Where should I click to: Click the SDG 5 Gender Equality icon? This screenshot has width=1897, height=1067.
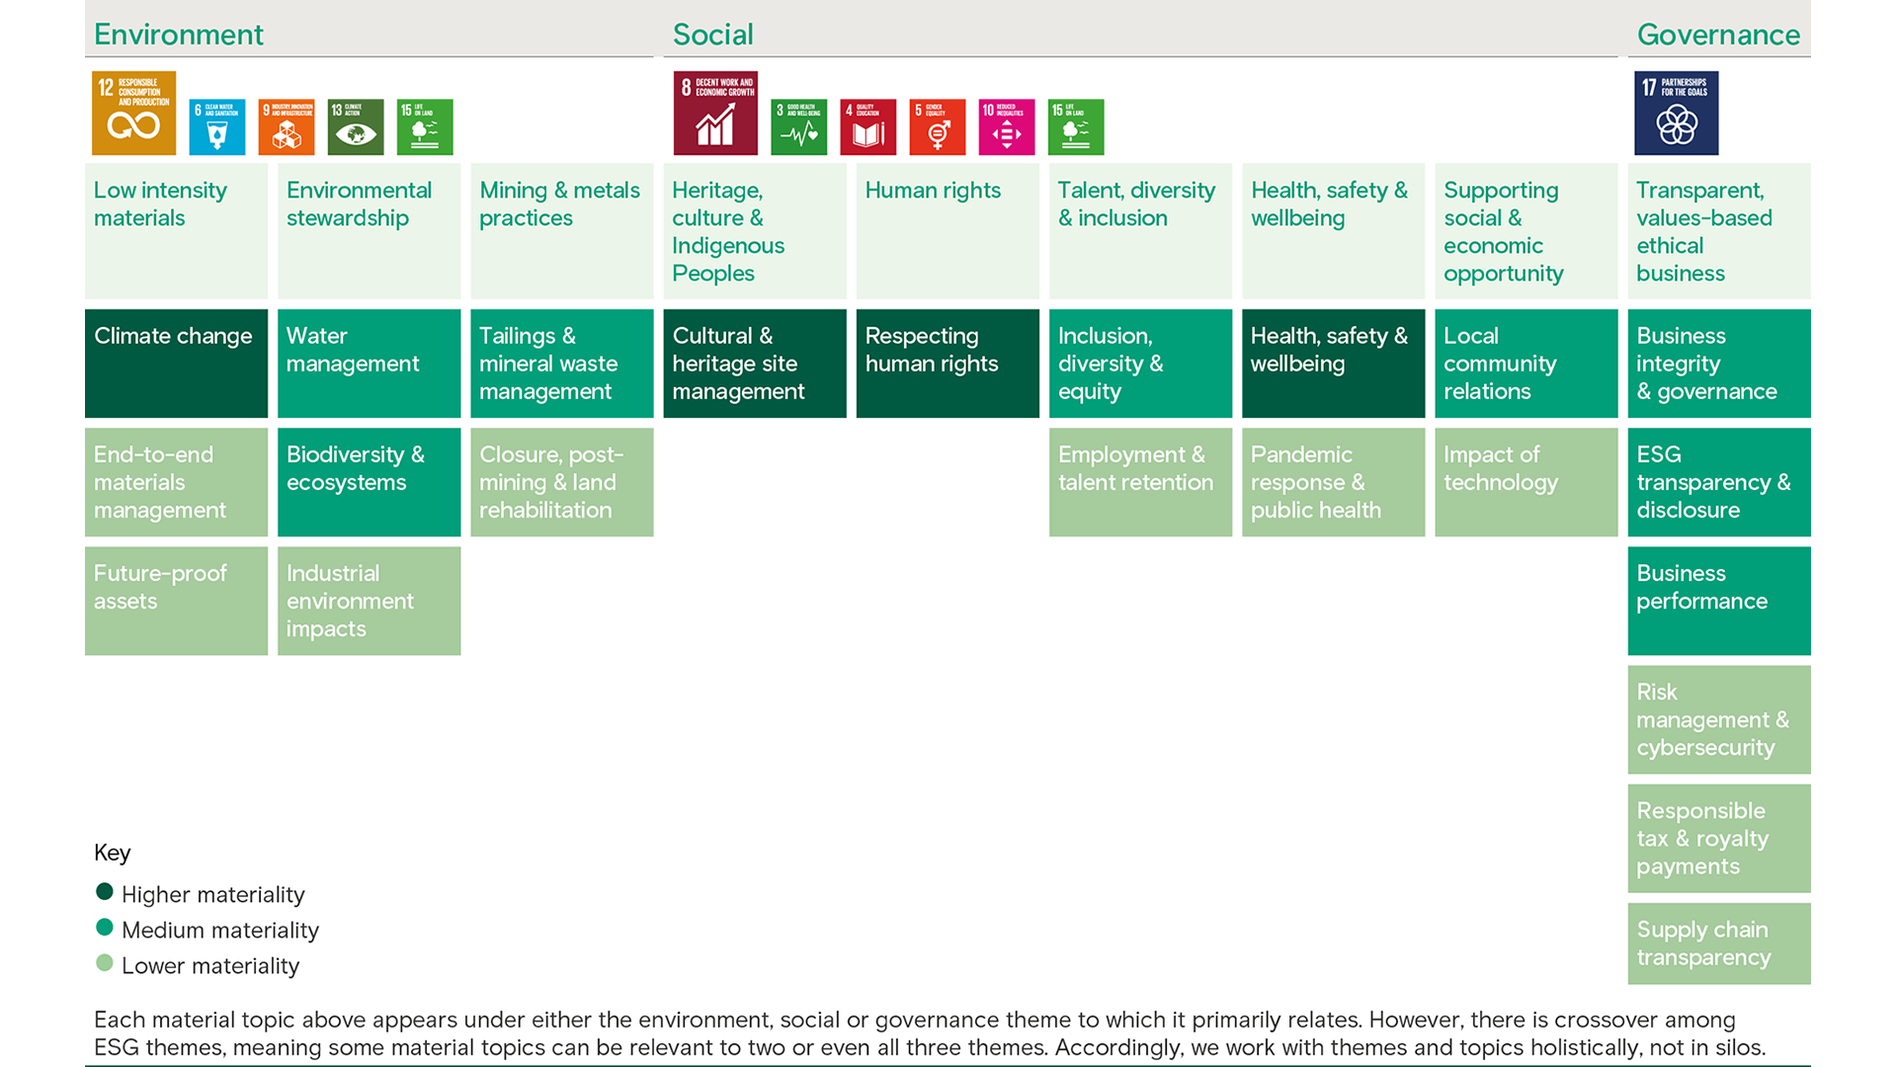[937, 126]
